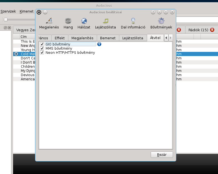Select the 'My Dying' playlist row
Image resolution: width=218 pixels, height=174 pixels.
tap(24, 71)
